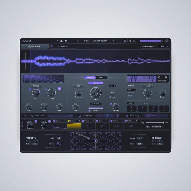Image resolution: width=191 pixels, height=191 pixels.
Task: Toggle the Sync button above the Stretch knob
Action: tap(95, 83)
